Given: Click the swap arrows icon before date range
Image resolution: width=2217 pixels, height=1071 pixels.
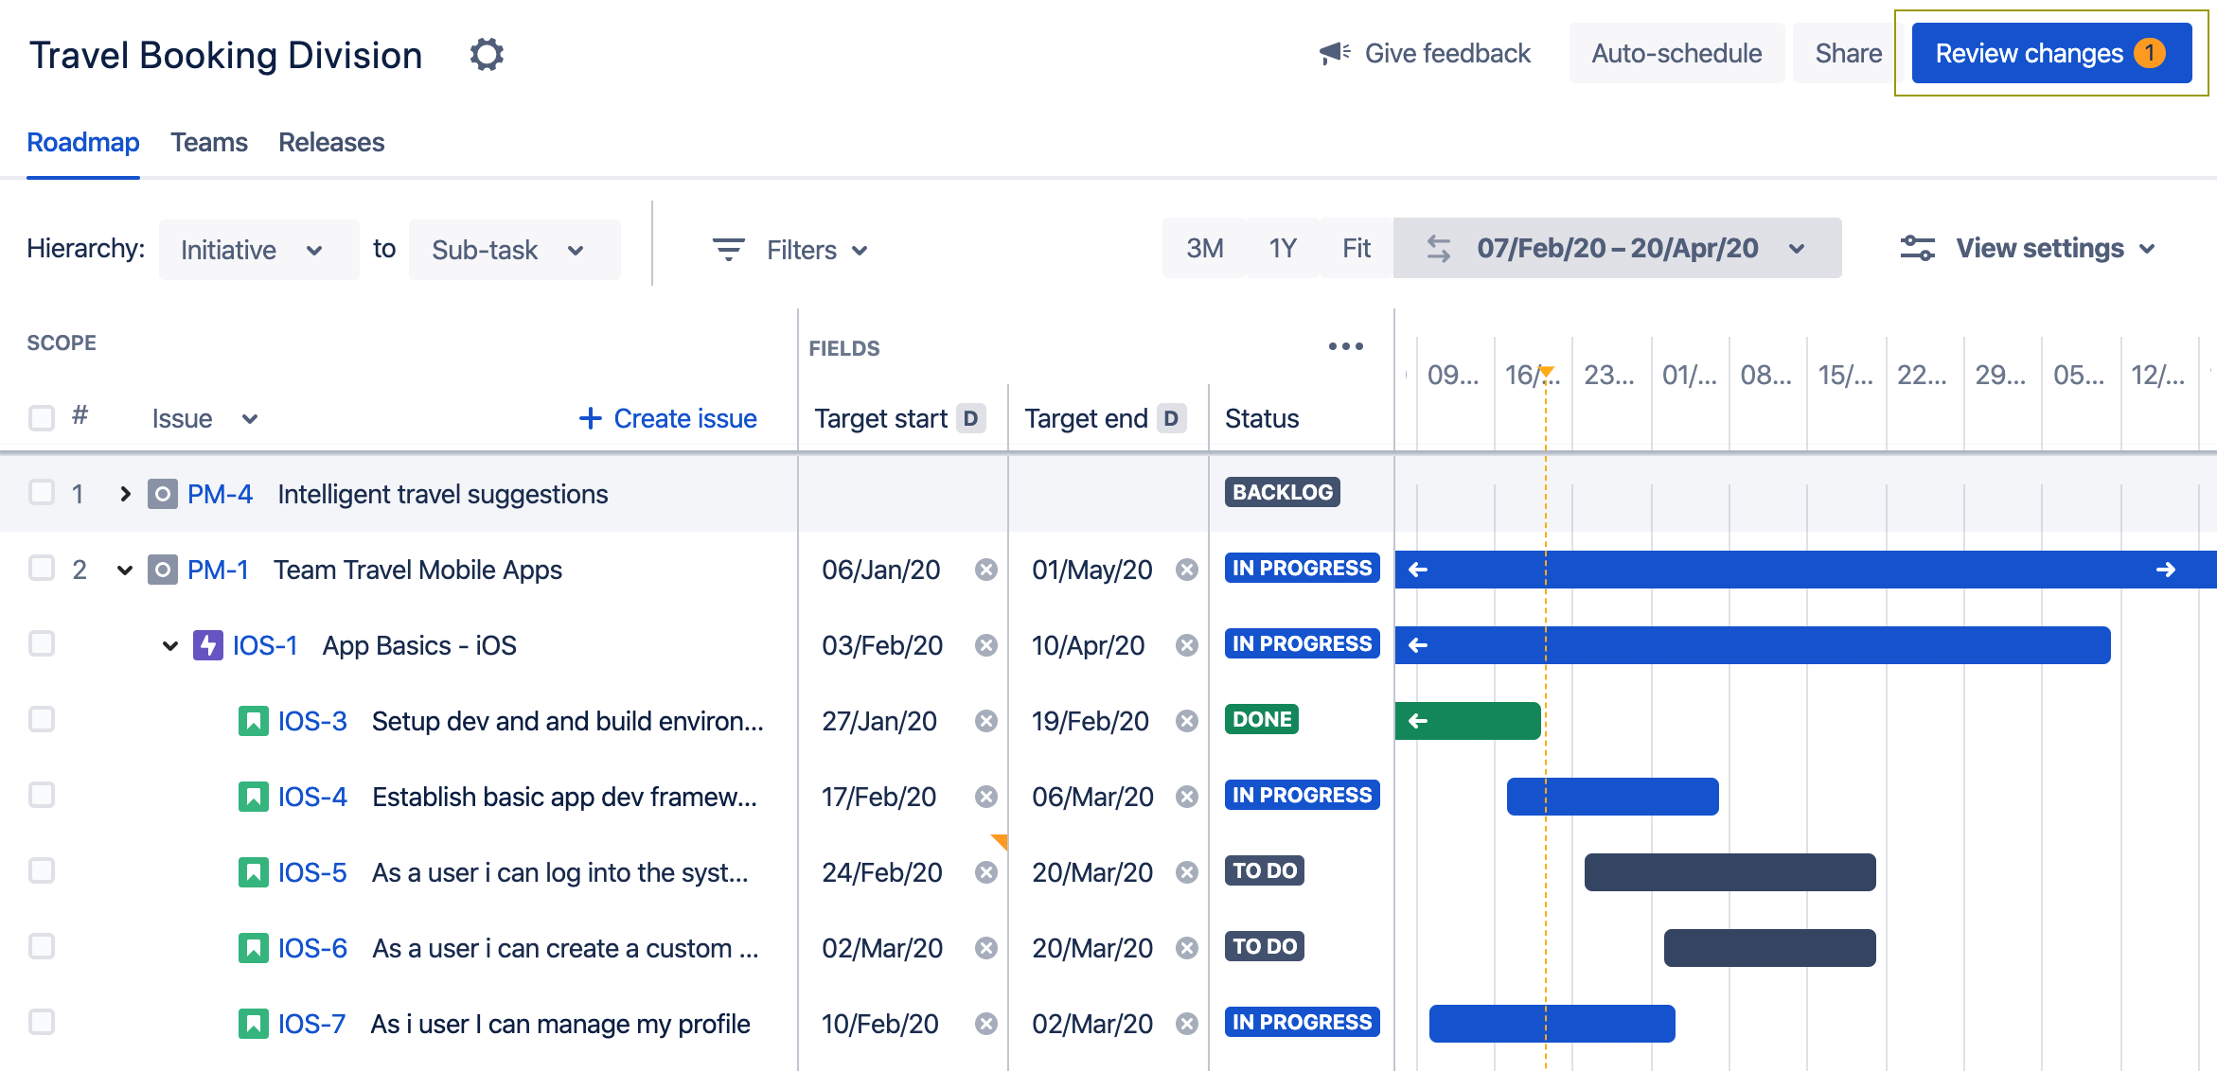Looking at the screenshot, I should pos(1438,248).
